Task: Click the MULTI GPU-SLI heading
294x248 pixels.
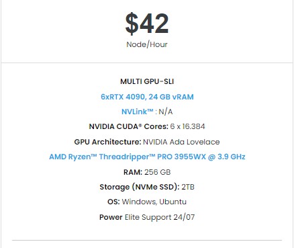Action: pos(147,81)
